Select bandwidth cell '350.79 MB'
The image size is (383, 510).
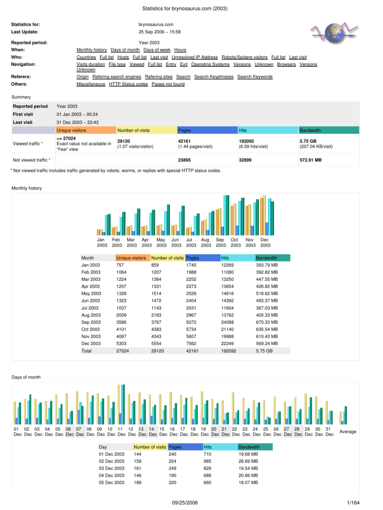[x=267, y=265]
